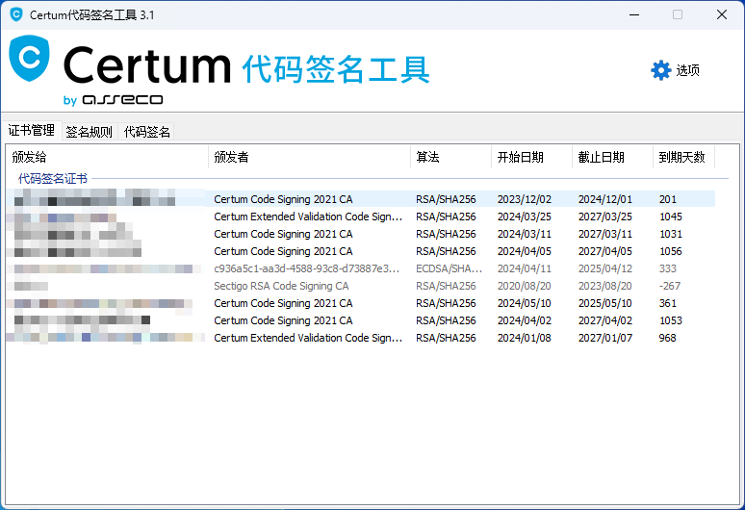
Task: Minimize the Certum window
Action: click(x=634, y=14)
